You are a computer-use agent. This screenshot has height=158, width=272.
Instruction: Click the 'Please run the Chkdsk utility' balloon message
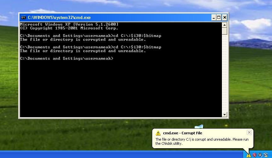click(x=202, y=142)
